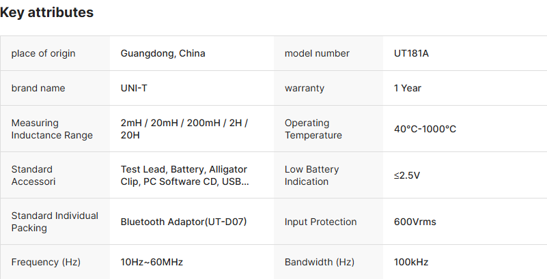Select the 600Vrms input protection value
547x279 pixels.
pyautogui.click(x=415, y=222)
